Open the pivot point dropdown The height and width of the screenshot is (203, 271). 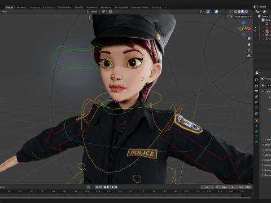tap(104, 12)
